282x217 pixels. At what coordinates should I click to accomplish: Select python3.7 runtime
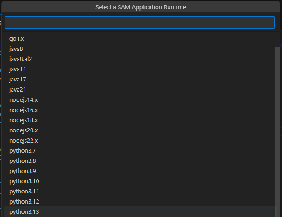(x=139, y=151)
